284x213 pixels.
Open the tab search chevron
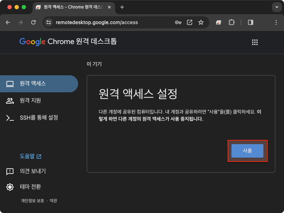click(x=276, y=7)
